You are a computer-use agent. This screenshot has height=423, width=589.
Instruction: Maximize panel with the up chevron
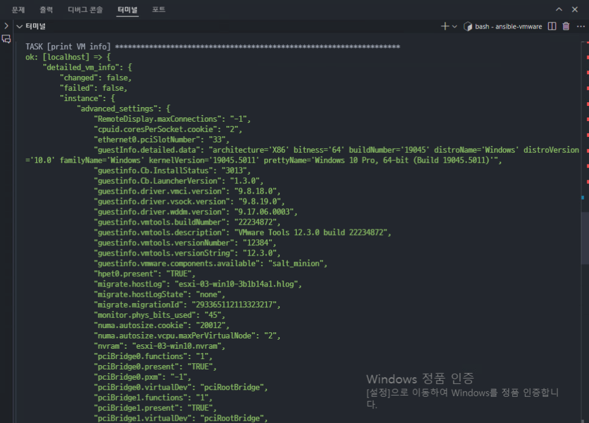(559, 9)
